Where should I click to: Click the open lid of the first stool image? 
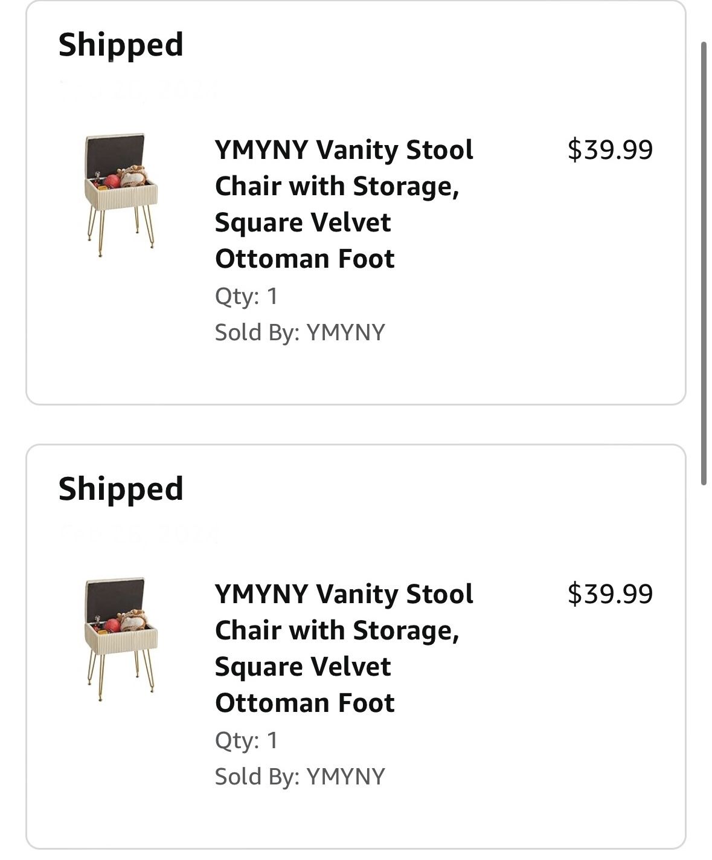click(x=115, y=154)
